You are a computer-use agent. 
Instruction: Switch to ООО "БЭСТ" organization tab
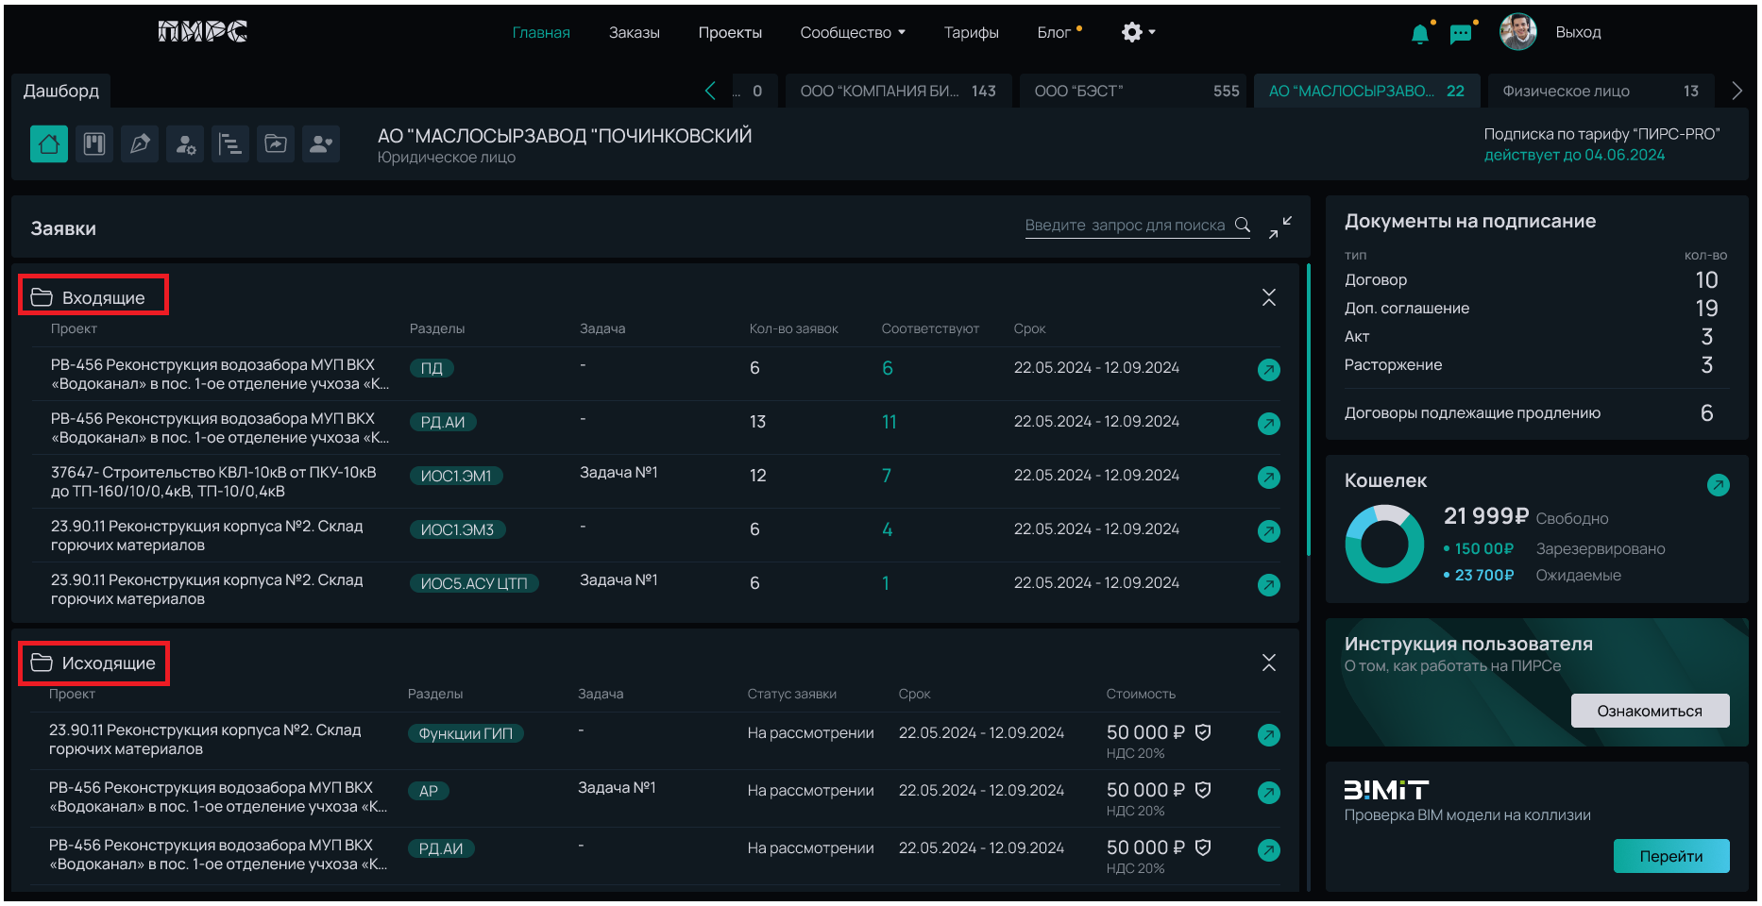(x=1135, y=92)
